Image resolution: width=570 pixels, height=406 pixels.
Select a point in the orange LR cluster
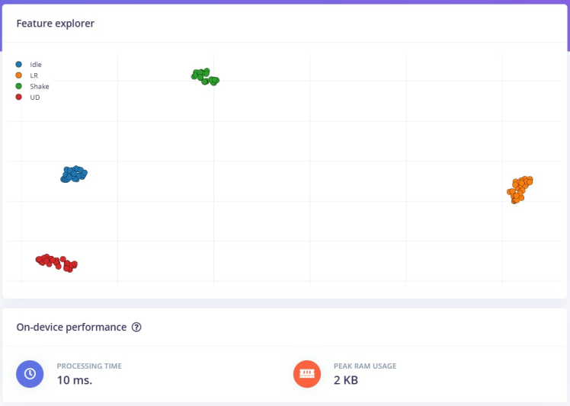[520, 189]
